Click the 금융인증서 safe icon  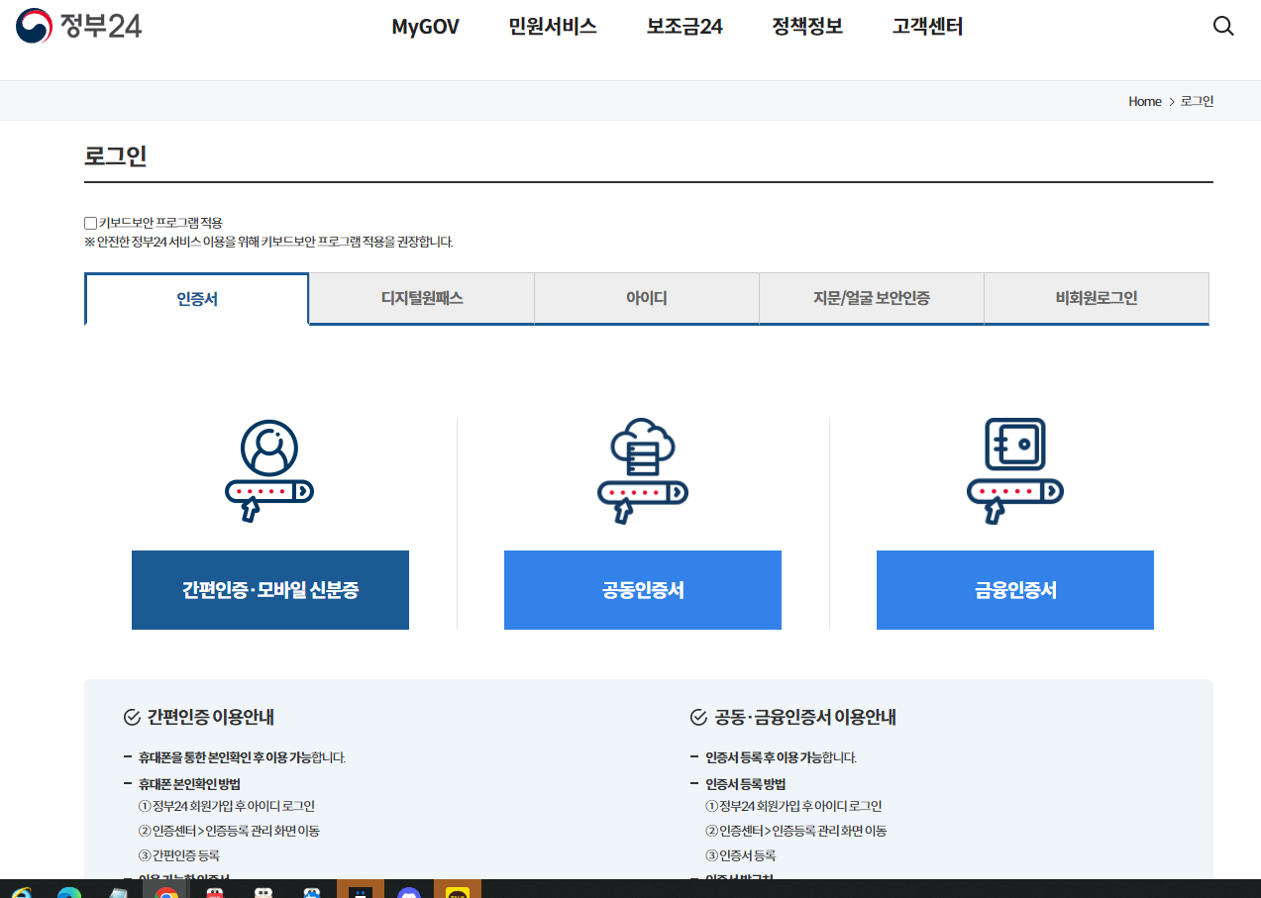coord(1015,471)
